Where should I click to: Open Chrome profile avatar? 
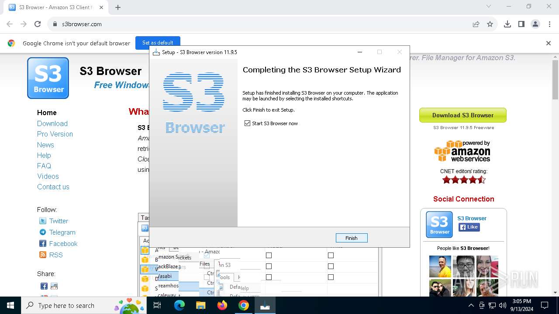tap(535, 24)
